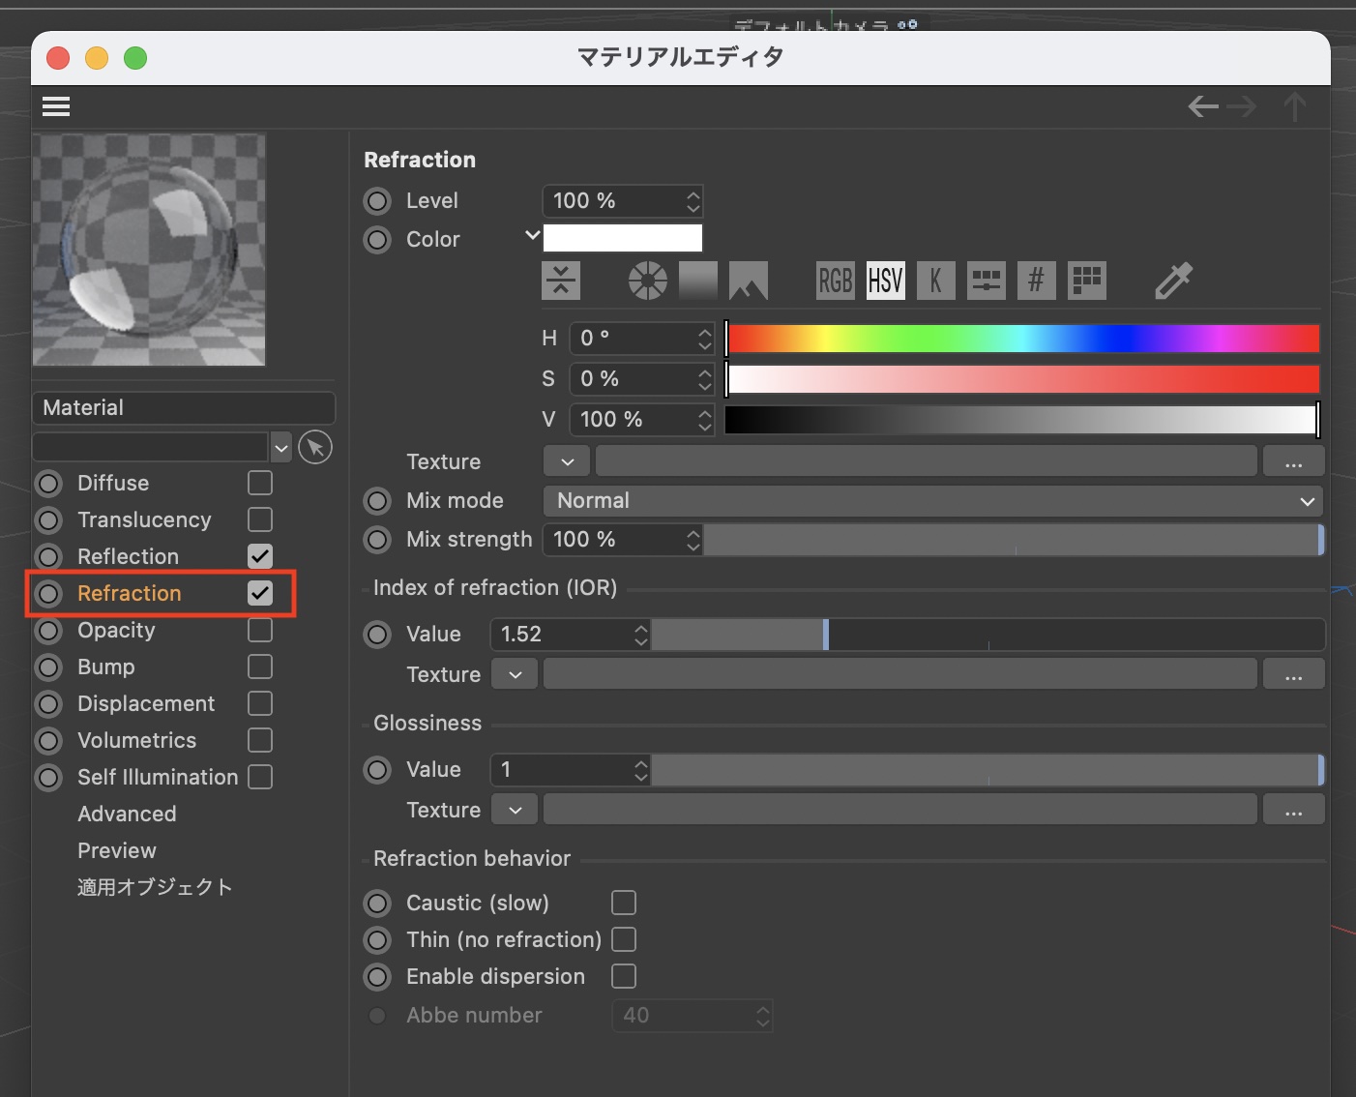Turn on Caustic (slow) checkbox
This screenshot has width=1356, height=1097.
pos(624,903)
